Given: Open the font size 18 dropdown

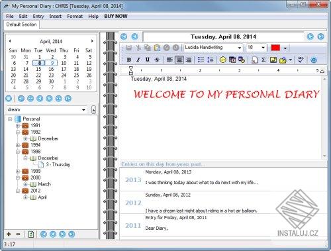Looking at the screenshot, I should click(x=263, y=48).
